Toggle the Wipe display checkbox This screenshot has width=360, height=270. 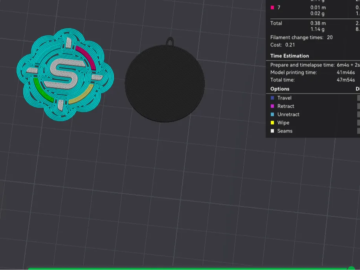click(x=358, y=123)
